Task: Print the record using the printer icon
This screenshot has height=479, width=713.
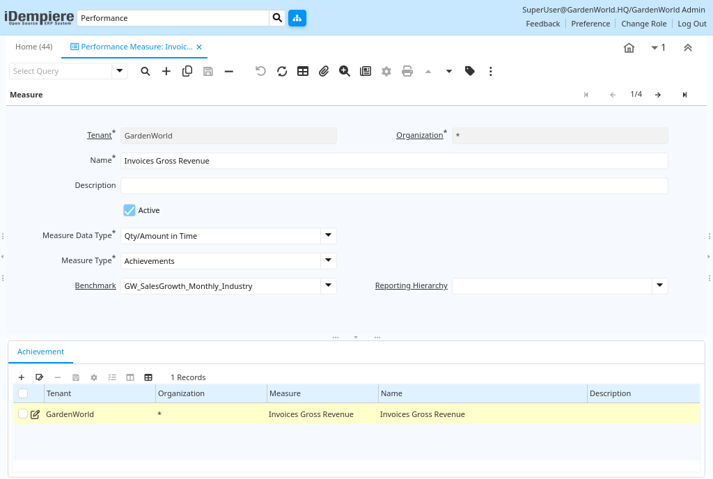Action: [407, 70]
